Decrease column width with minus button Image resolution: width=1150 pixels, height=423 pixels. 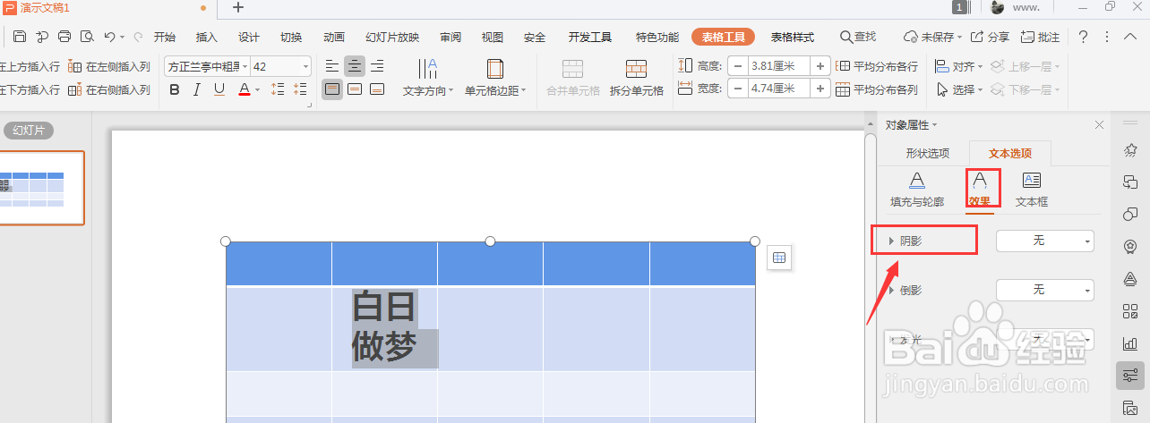737,89
